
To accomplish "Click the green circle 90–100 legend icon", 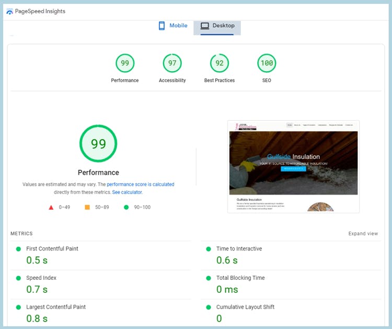I will 126,207.
